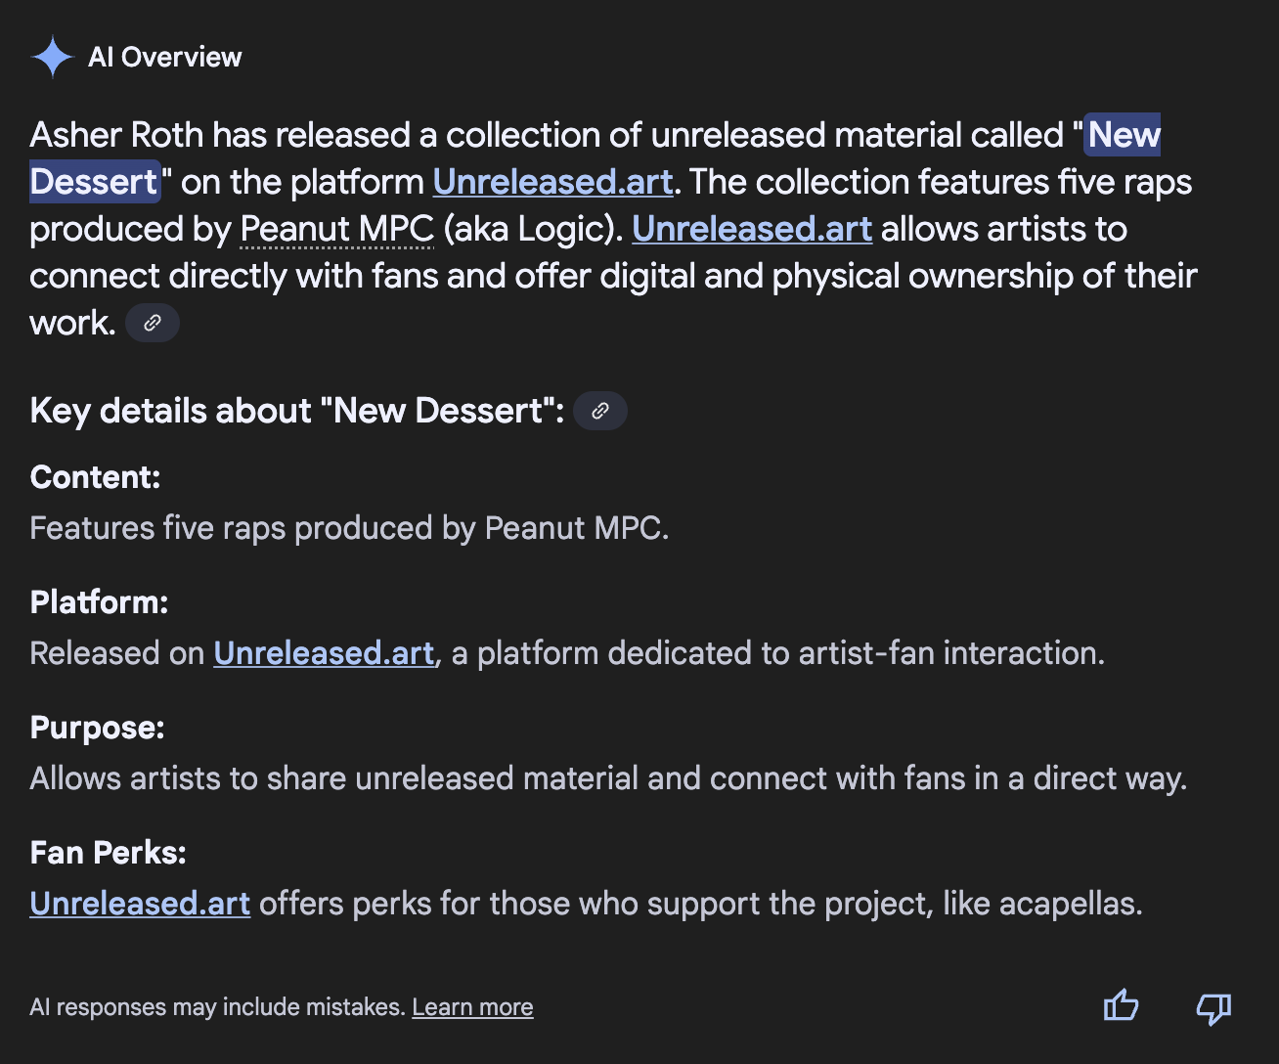Click the "Purpose:" section heading

pos(97,728)
